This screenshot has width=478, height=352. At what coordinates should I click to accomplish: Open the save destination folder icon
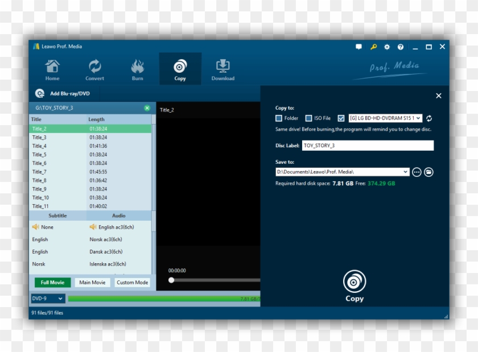tap(428, 172)
